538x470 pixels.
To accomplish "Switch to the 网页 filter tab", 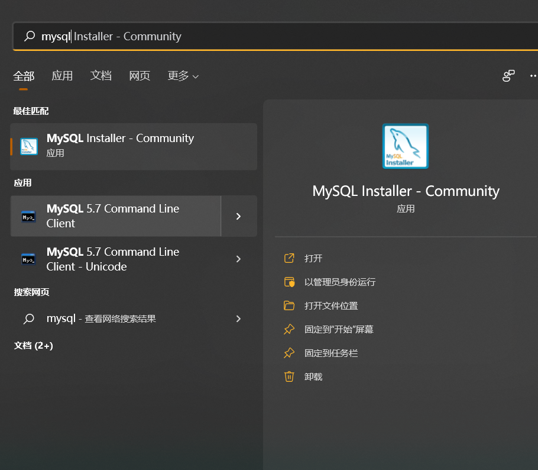I will (x=140, y=76).
